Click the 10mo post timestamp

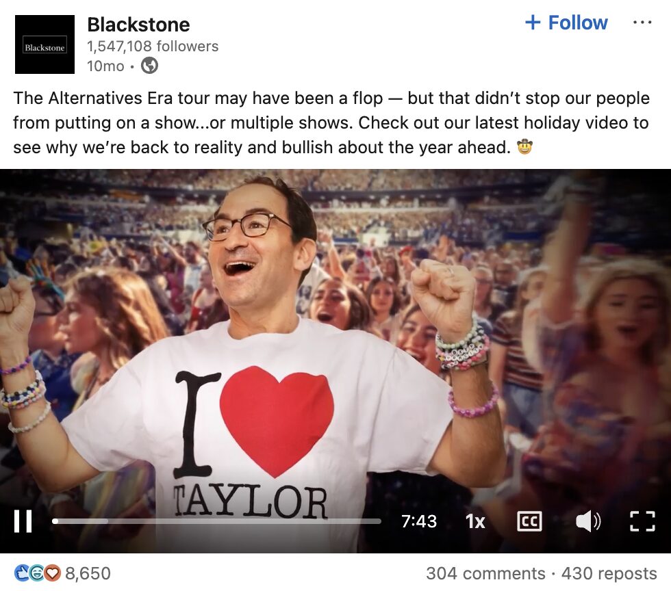[x=105, y=66]
